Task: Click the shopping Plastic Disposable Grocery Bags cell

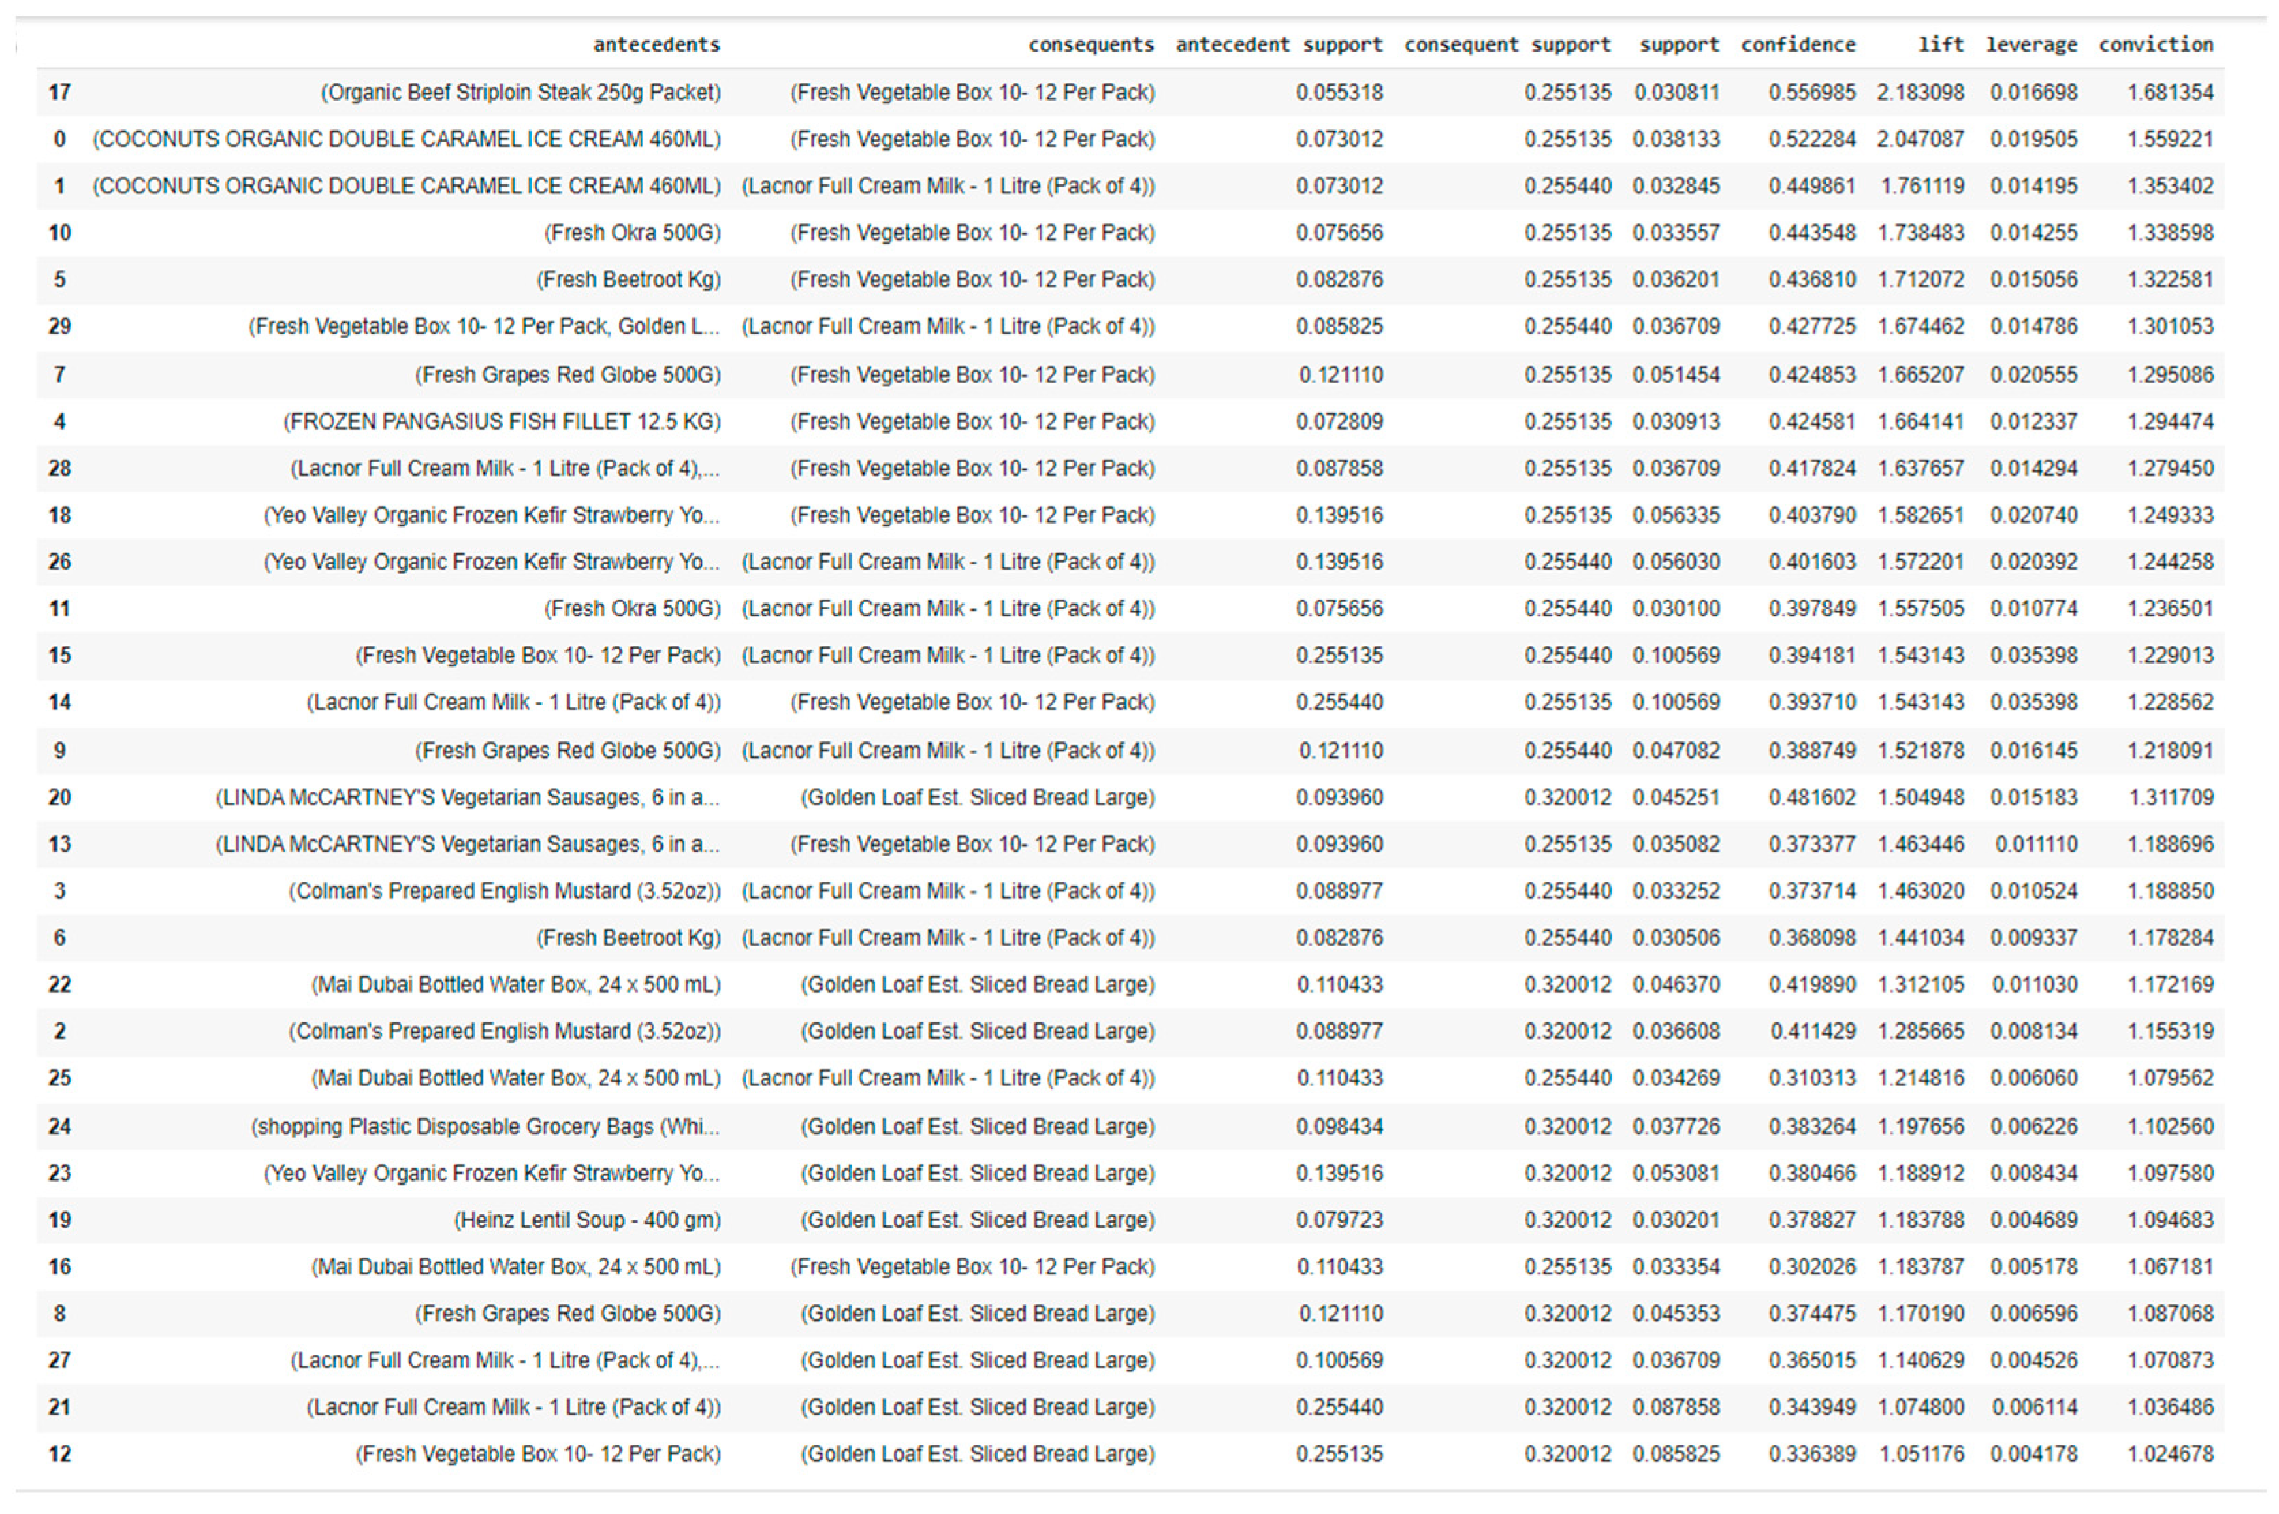Action: 485,1127
